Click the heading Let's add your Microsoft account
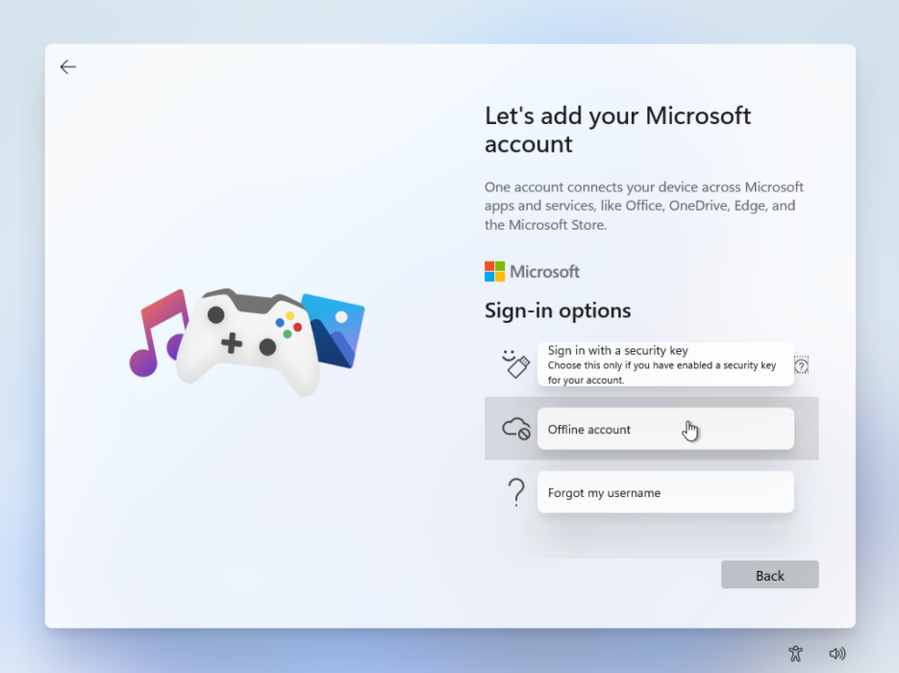 coord(617,129)
